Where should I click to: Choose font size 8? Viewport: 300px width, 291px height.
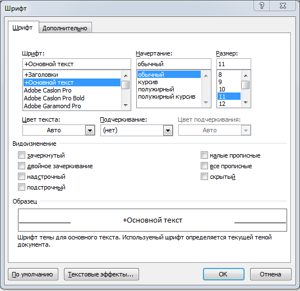(229, 75)
